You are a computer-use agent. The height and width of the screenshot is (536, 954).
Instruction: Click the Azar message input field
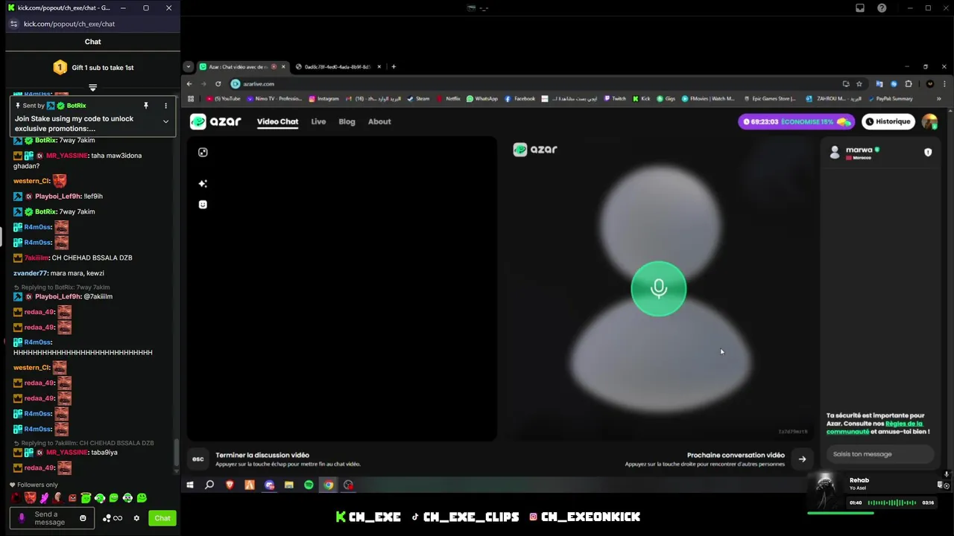(x=879, y=454)
